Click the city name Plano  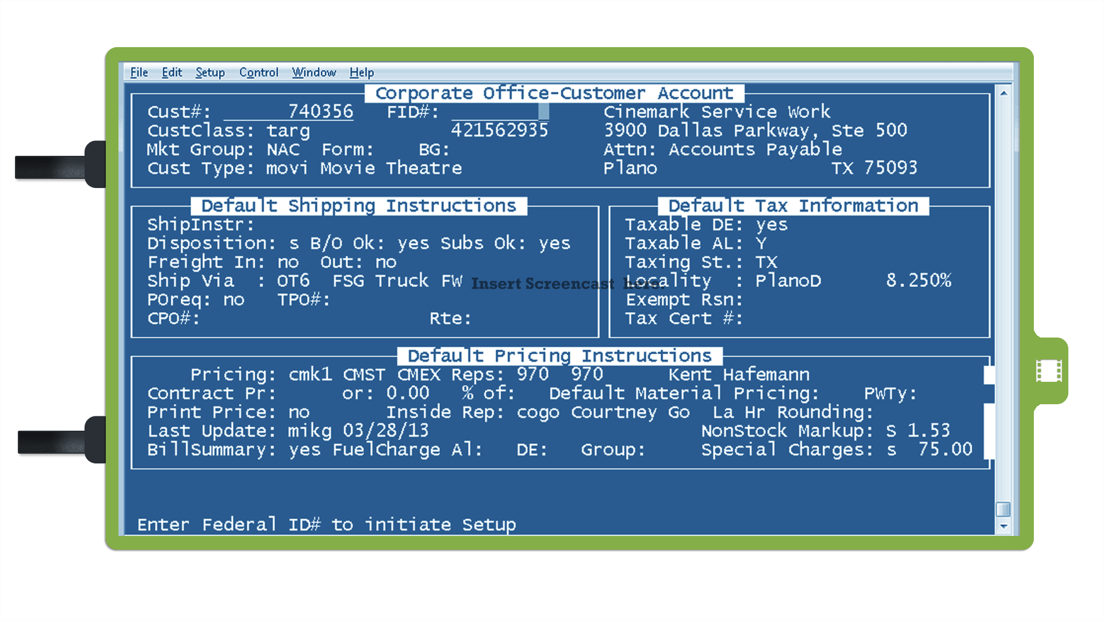[x=630, y=168]
